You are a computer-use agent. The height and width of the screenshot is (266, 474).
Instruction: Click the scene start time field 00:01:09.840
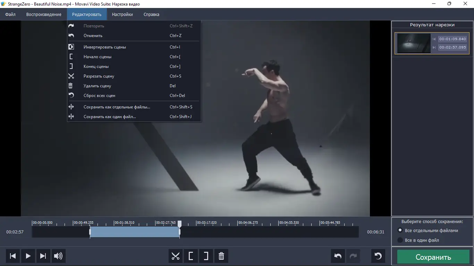[x=452, y=39]
